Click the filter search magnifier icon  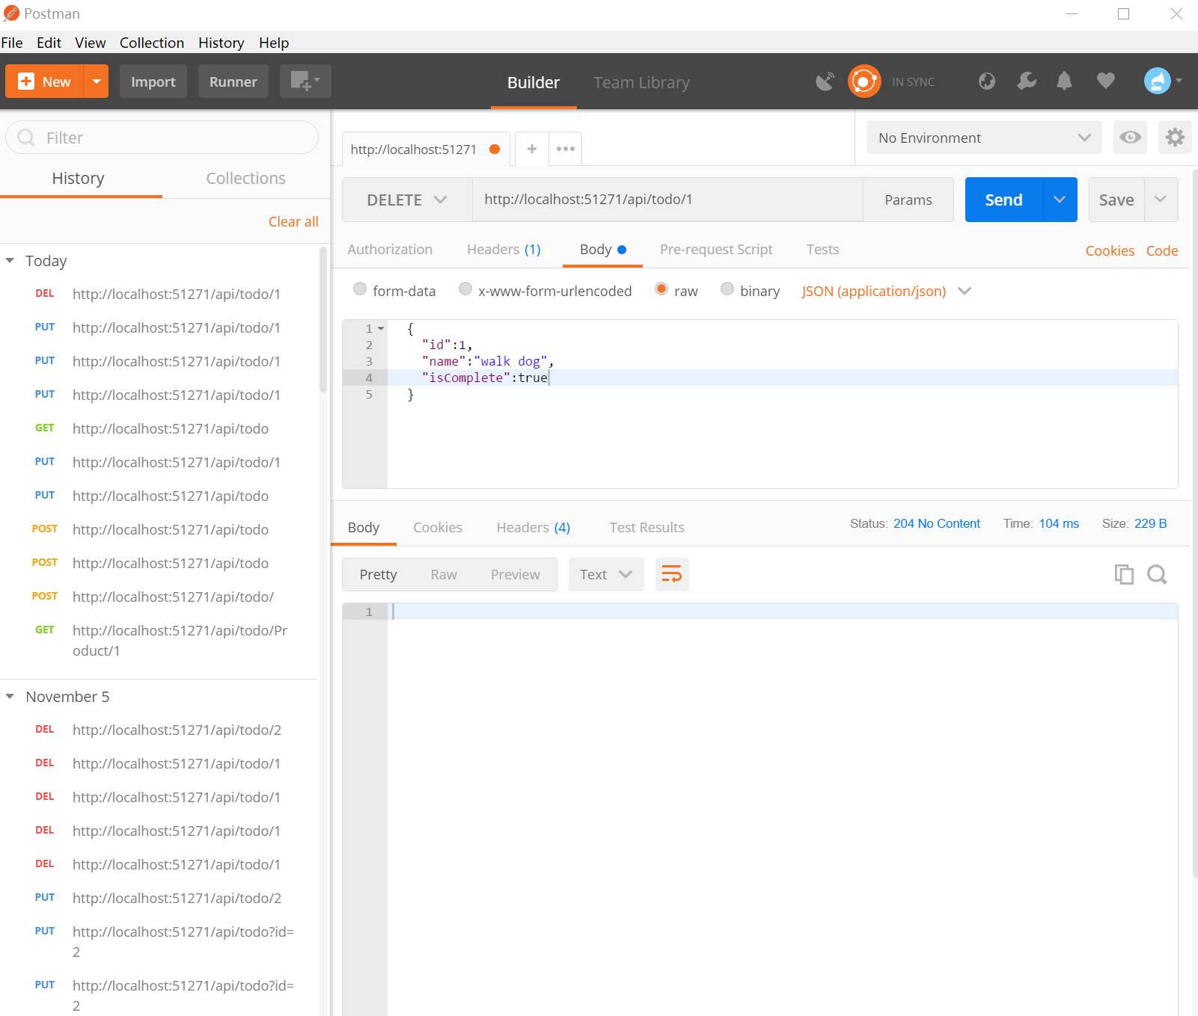[x=26, y=138]
